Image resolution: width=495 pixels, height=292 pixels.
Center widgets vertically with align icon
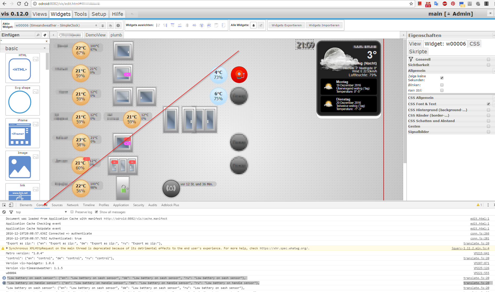click(194, 25)
